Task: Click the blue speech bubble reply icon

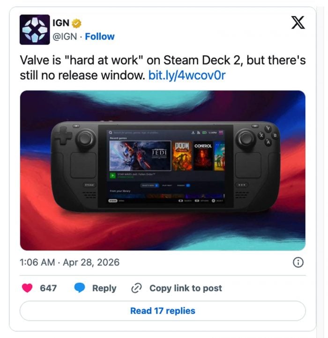Action: click(x=80, y=288)
